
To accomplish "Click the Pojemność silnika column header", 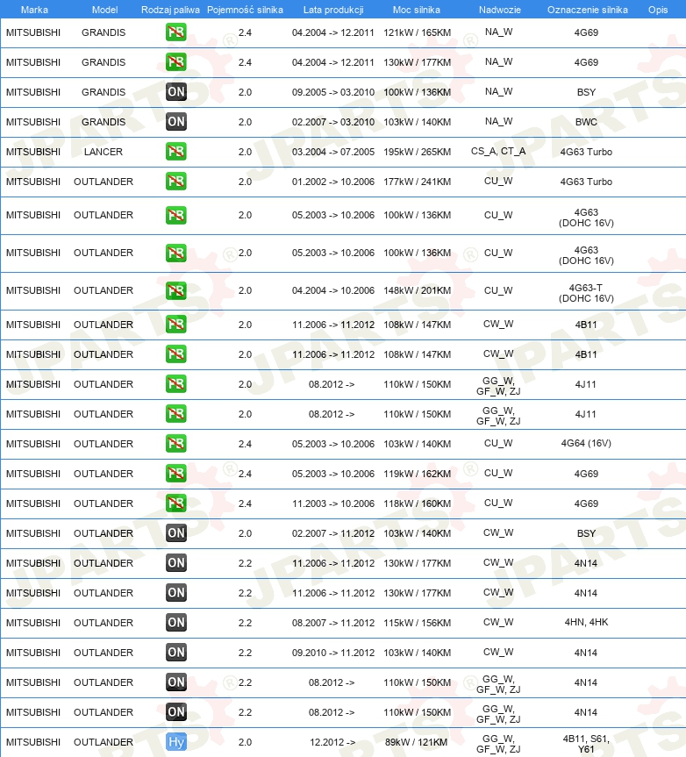I will [x=245, y=10].
